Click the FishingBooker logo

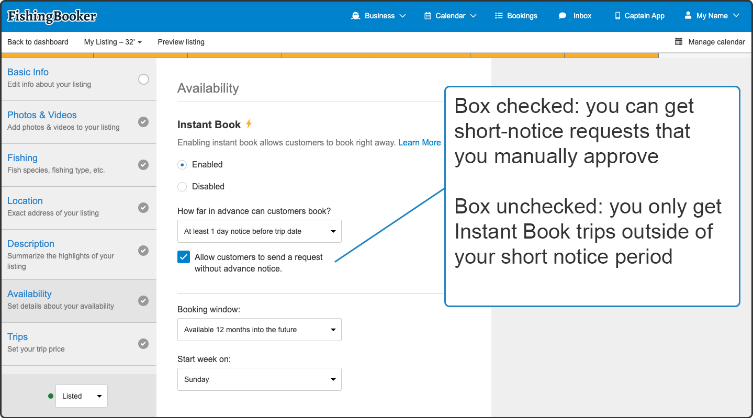[x=52, y=16]
